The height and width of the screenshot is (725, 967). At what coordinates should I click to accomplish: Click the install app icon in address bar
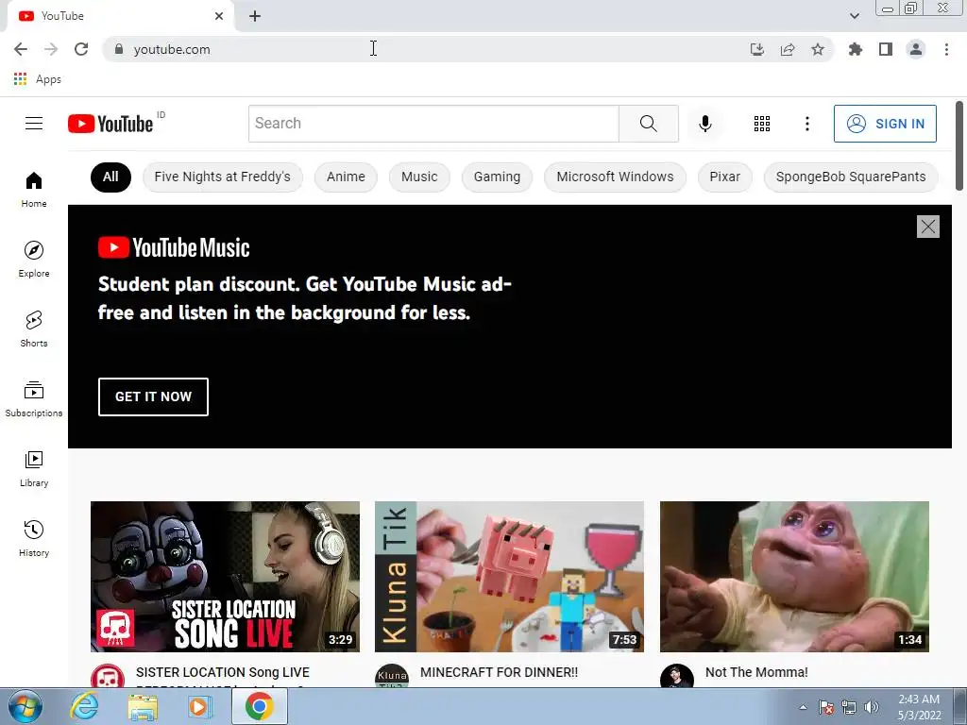(756, 49)
